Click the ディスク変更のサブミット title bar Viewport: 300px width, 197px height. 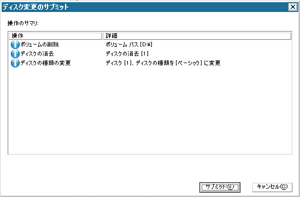145,7
